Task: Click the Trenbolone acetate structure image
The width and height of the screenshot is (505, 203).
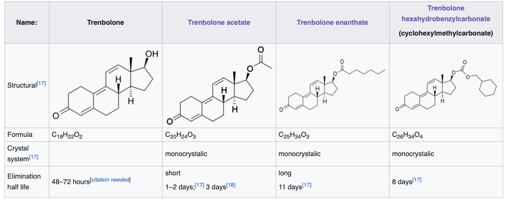Action: click(219, 85)
